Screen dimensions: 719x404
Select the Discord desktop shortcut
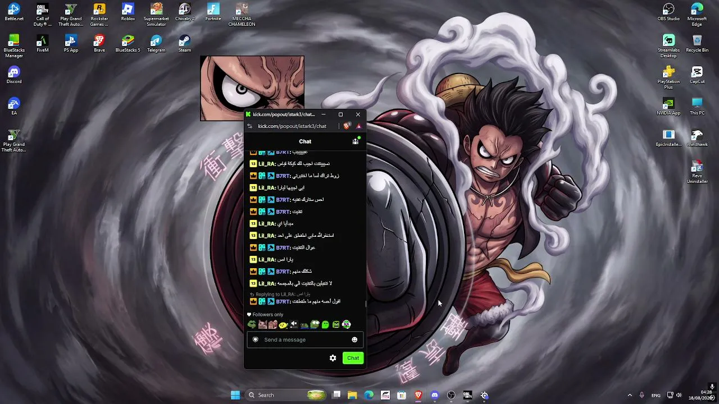(14, 75)
